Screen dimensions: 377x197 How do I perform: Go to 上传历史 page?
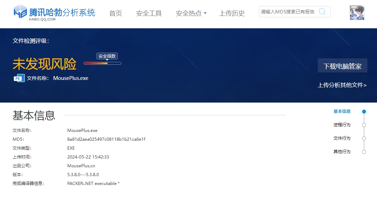click(x=232, y=13)
